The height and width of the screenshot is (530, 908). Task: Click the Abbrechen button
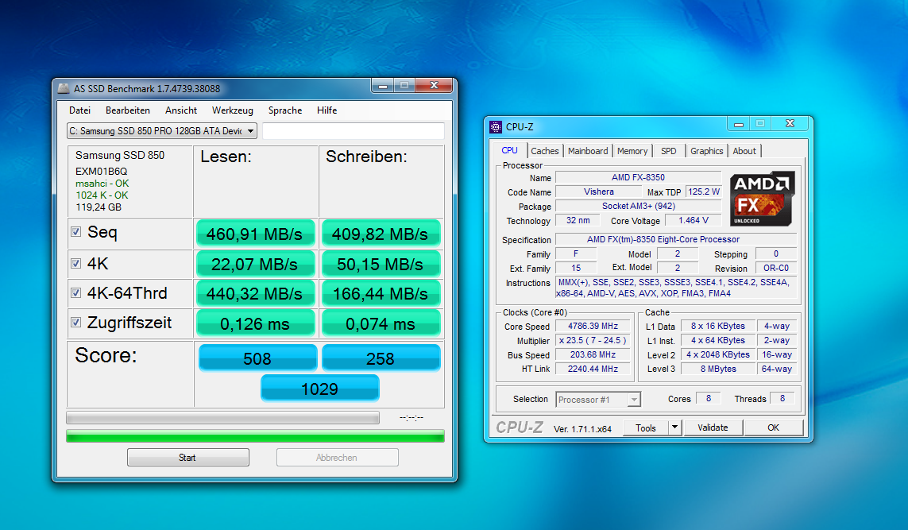(x=337, y=458)
